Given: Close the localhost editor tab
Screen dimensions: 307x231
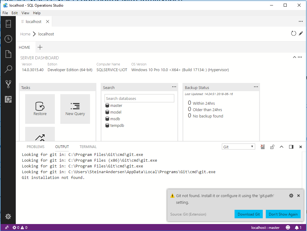Looking at the screenshot, I should pos(48,21).
